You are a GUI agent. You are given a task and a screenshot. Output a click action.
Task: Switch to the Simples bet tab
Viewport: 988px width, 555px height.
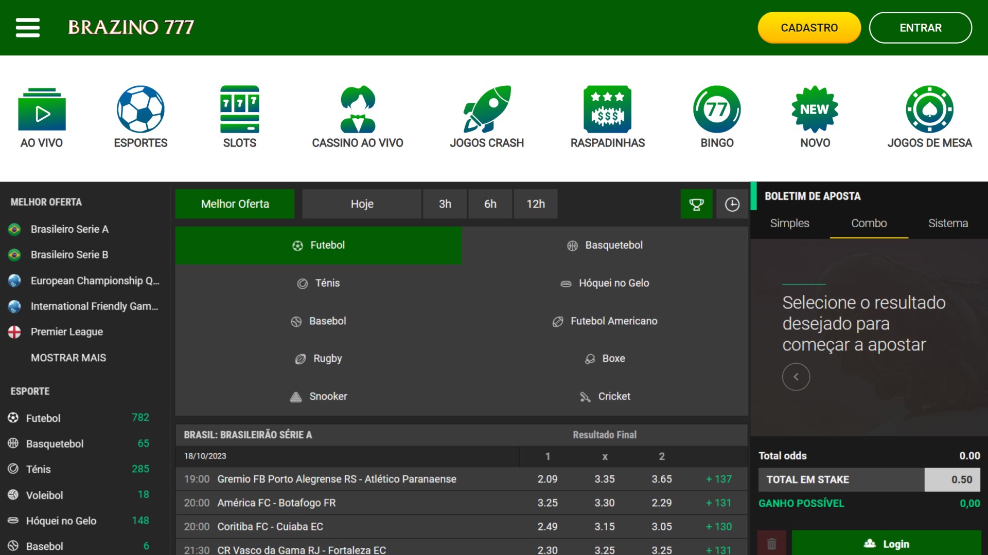pos(789,223)
